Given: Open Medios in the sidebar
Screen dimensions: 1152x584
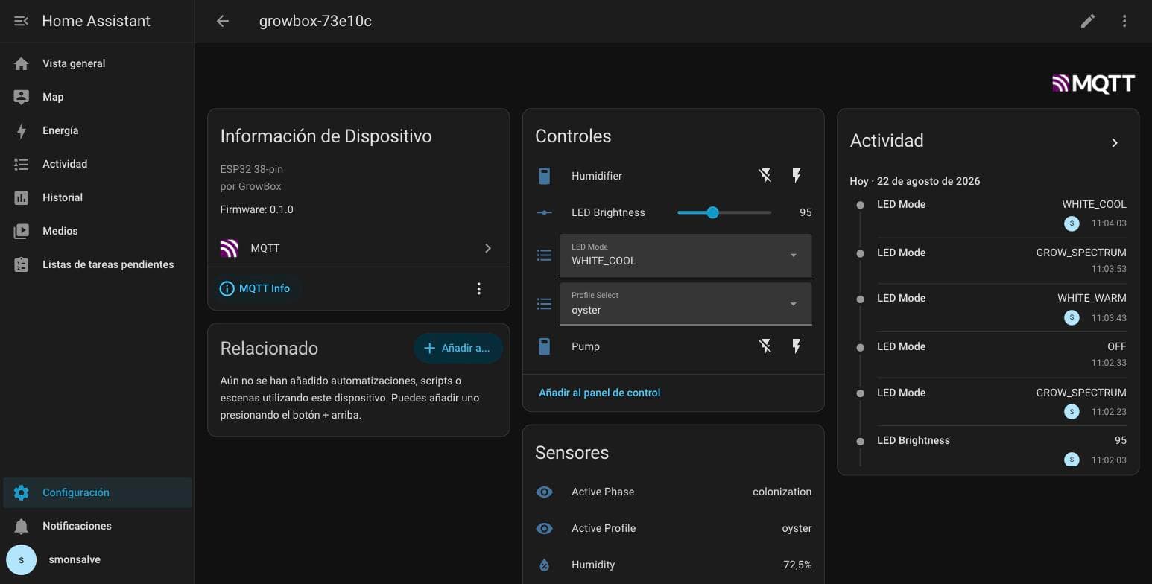Looking at the screenshot, I should click(98, 231).
